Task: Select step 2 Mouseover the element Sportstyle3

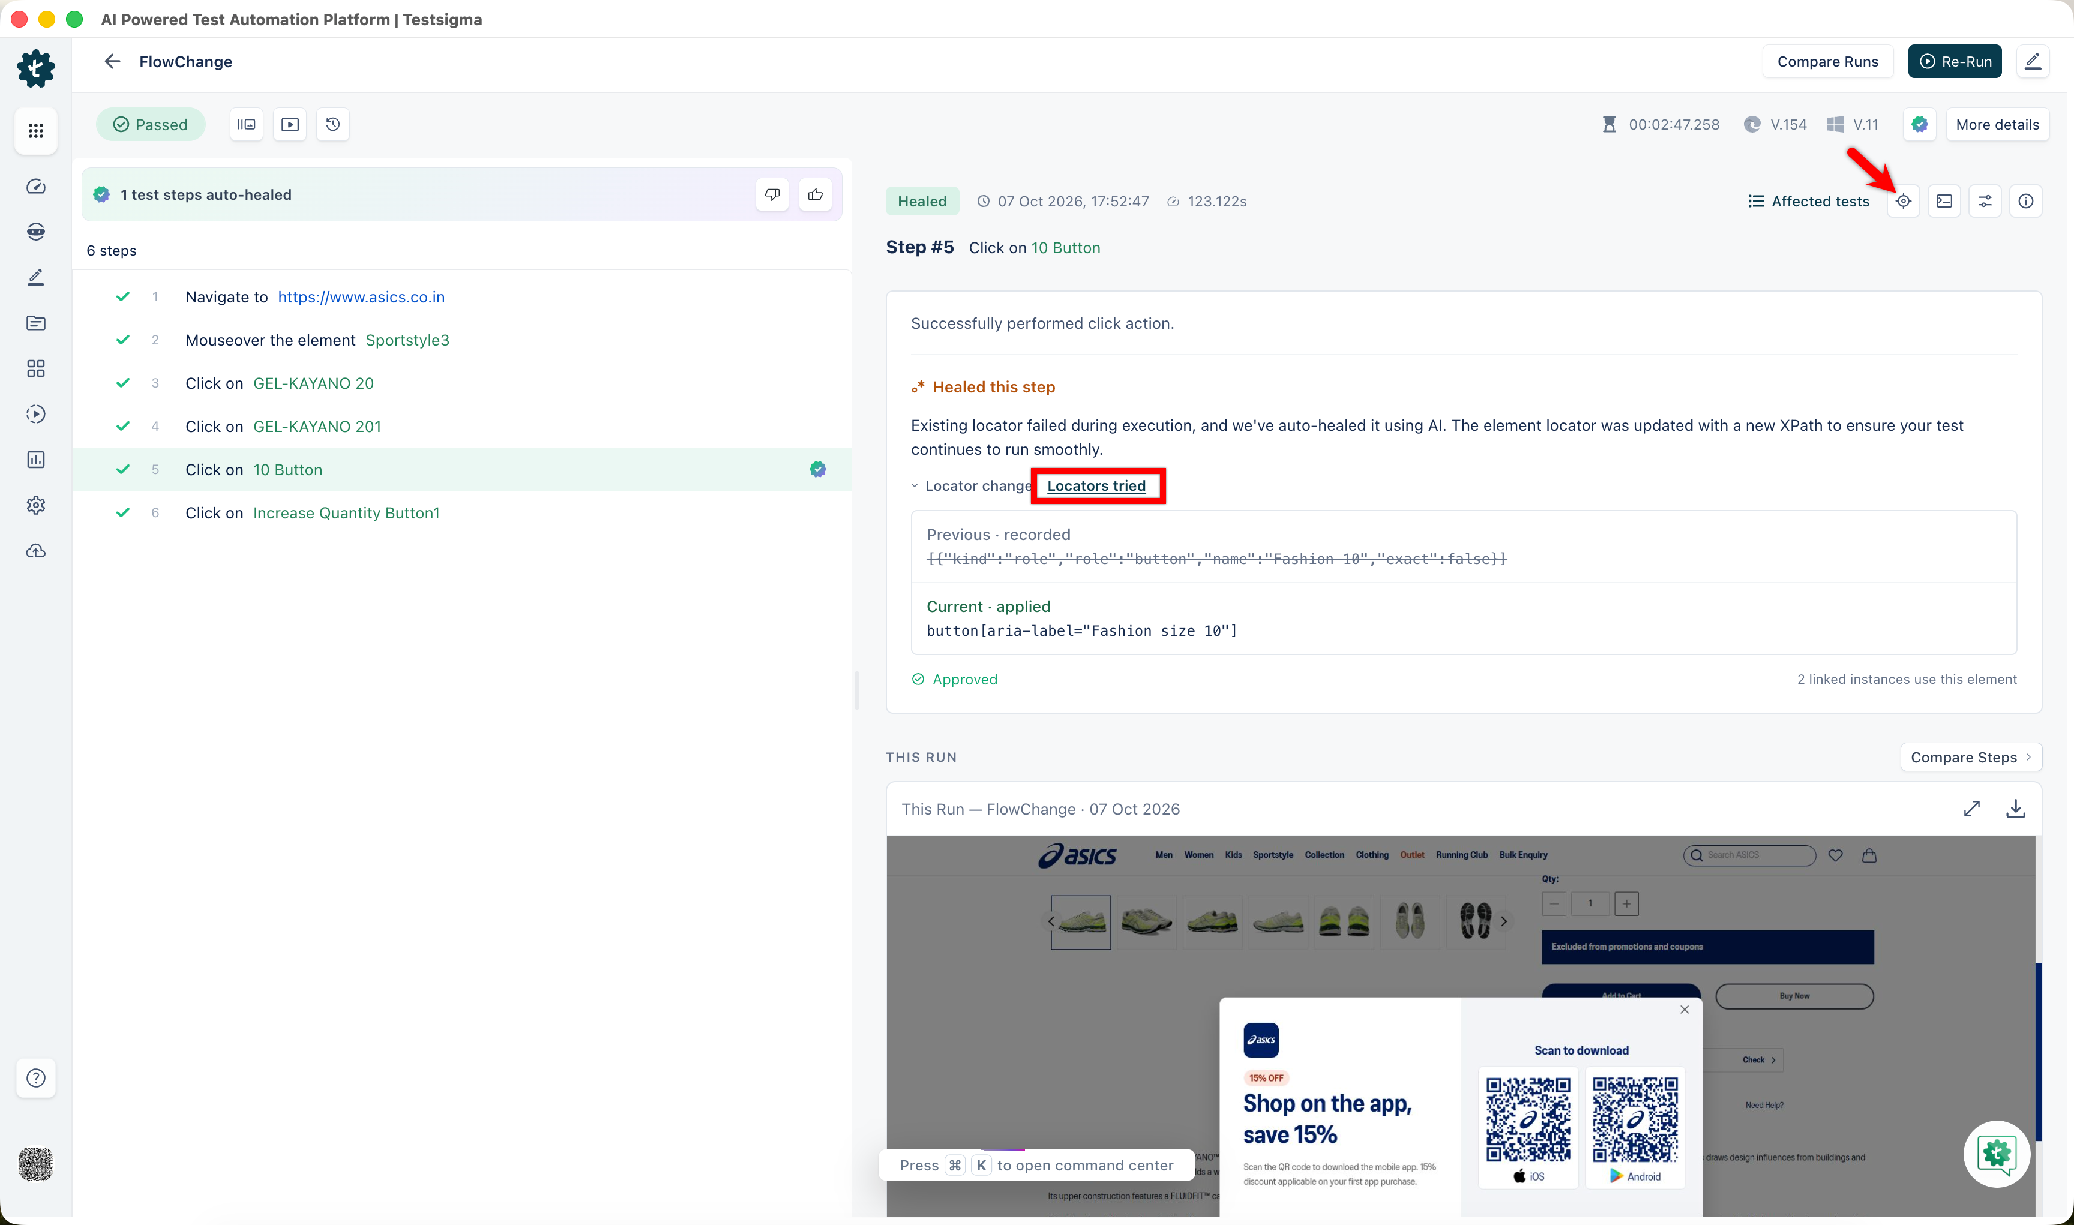Action: (x=461, y=340)
